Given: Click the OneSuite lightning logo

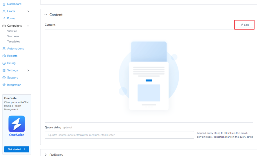Looking at the screenshot, I should (17, 124).
